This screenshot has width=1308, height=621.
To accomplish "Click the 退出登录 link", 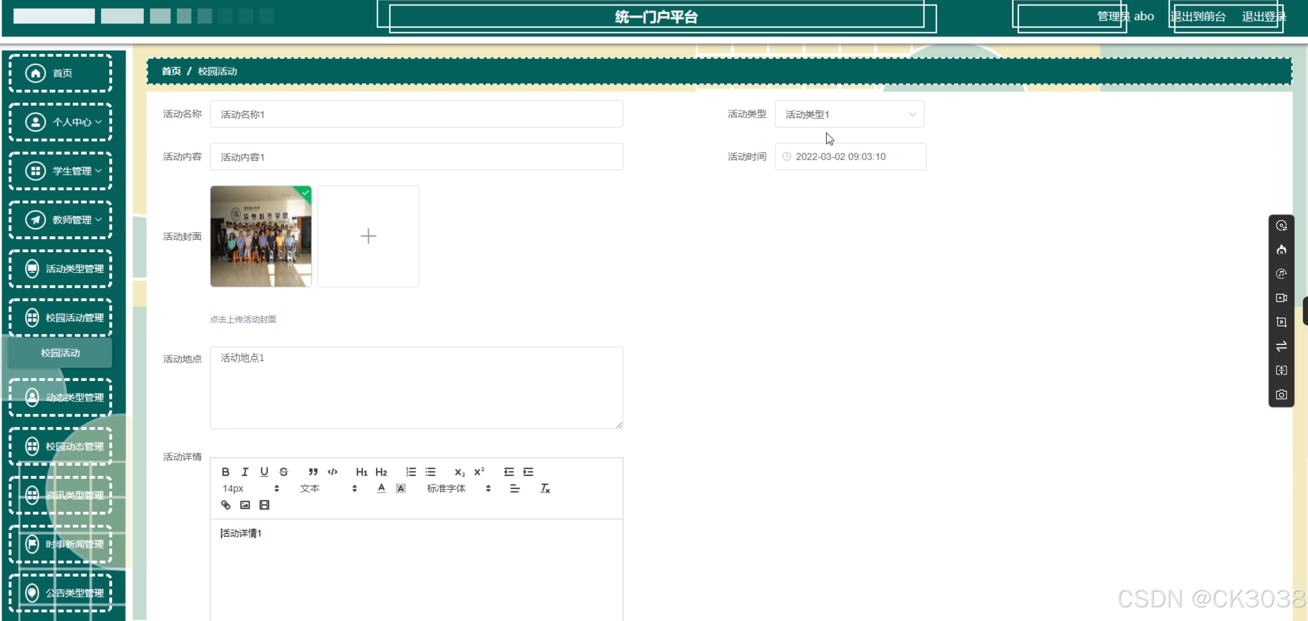I will 1263,17.
